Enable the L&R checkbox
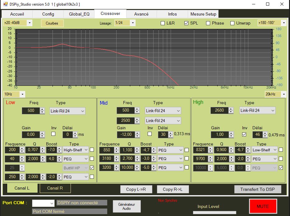The image size is (290, 216). pyautogui.click(x=163, y=23)
